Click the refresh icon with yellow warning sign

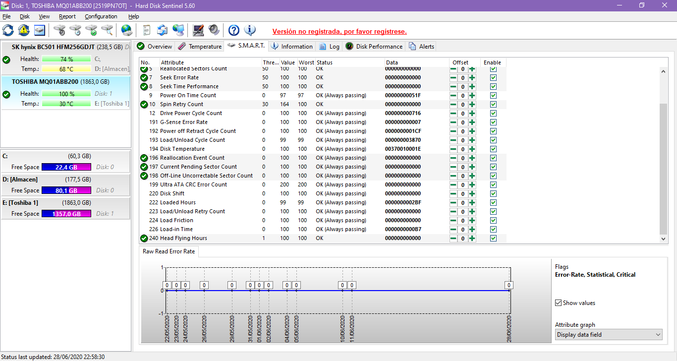pyautogui.click(x=24, y=30)
